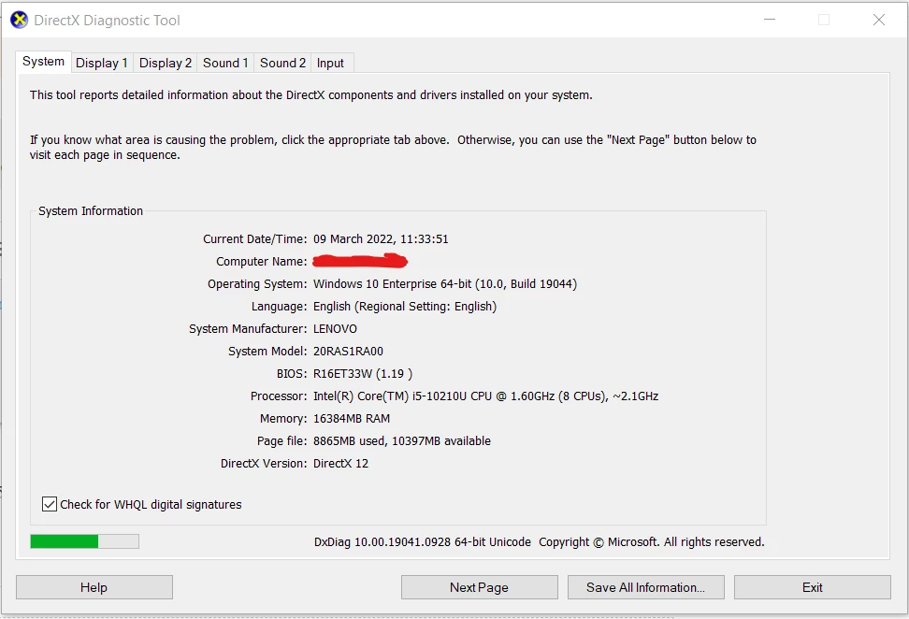Click the Copyright © Microsoft notice
The height and width of the screenshot is (619, 909).
click(x=652, y=542)
